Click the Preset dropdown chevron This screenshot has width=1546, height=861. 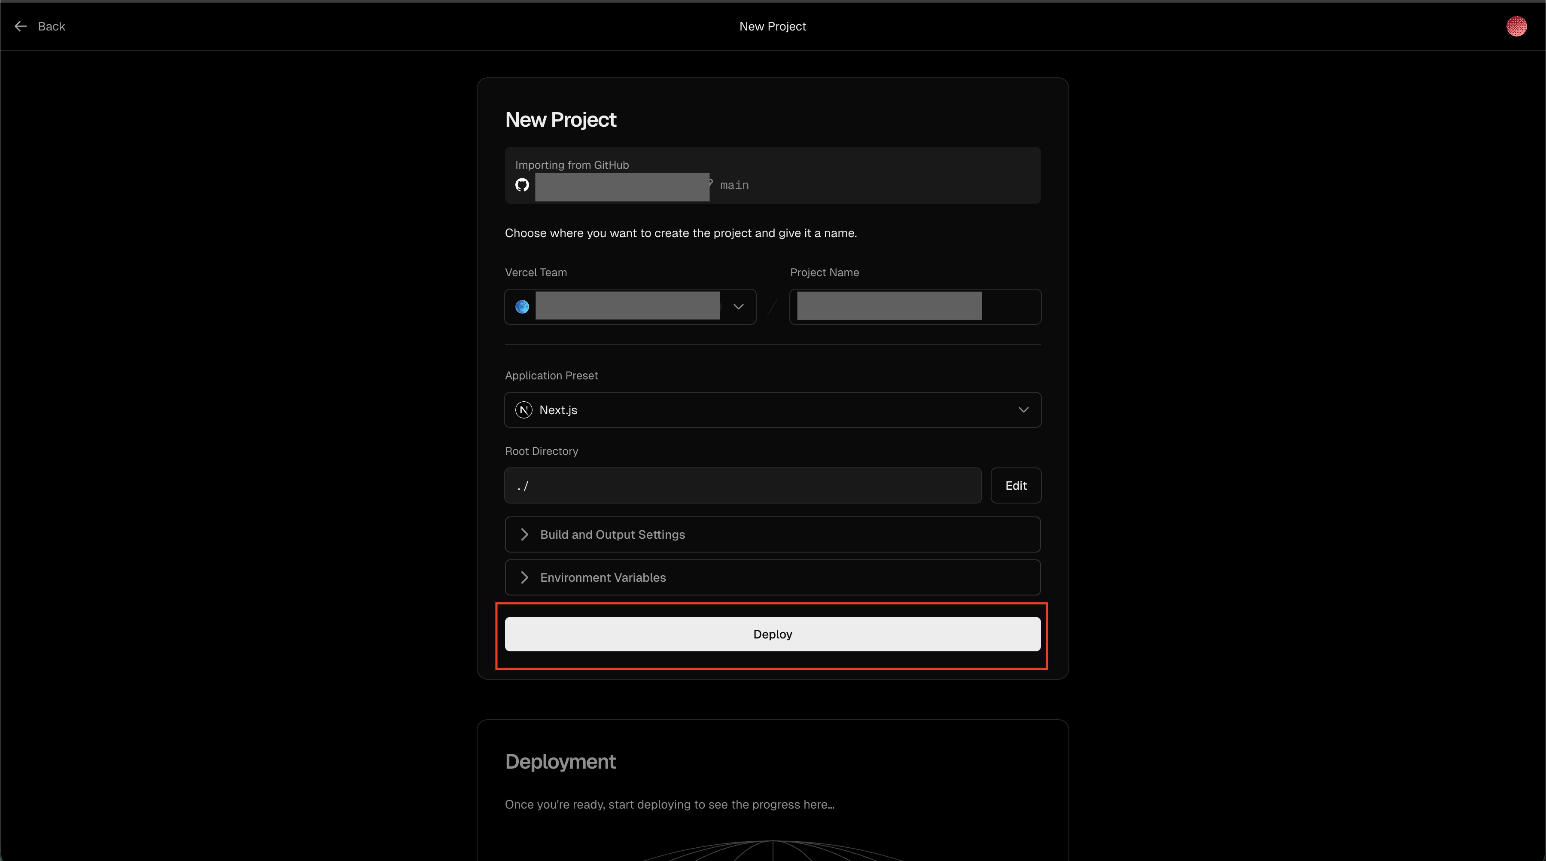point(1023,410)
